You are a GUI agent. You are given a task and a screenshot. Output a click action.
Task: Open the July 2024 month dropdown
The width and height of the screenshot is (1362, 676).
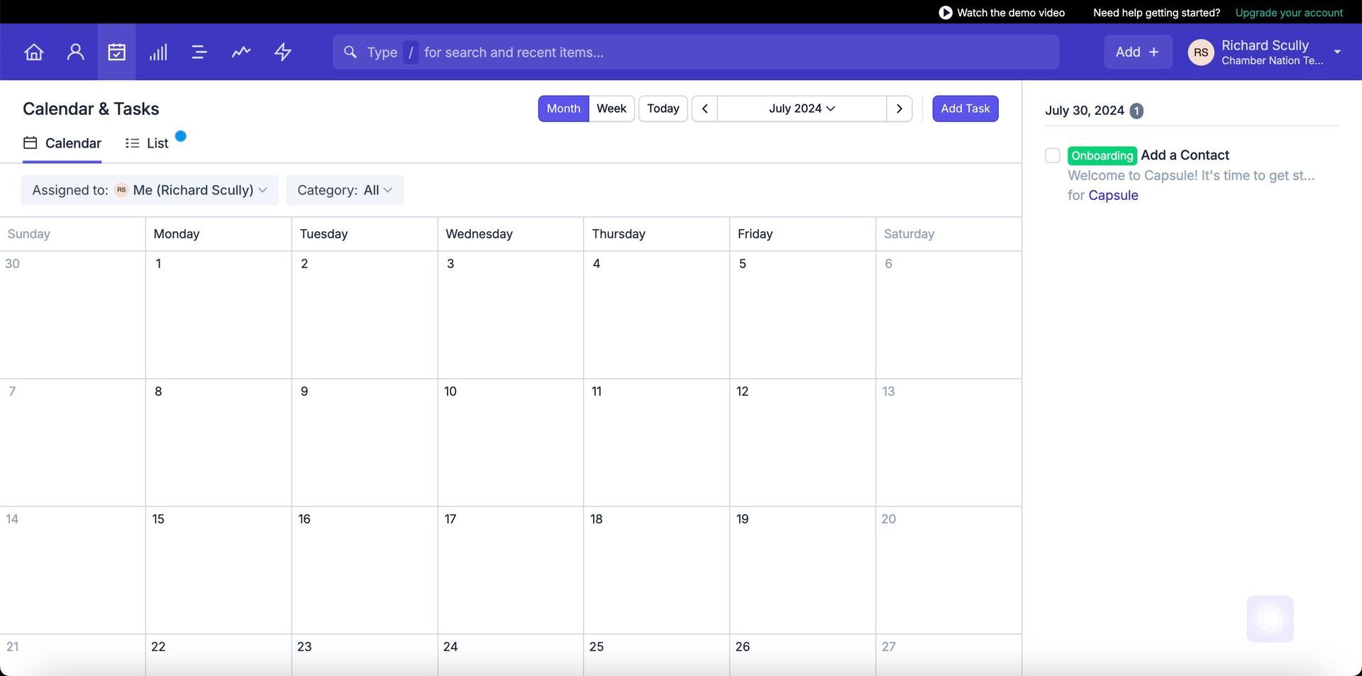pyautogui.click(x=802, y=109)
